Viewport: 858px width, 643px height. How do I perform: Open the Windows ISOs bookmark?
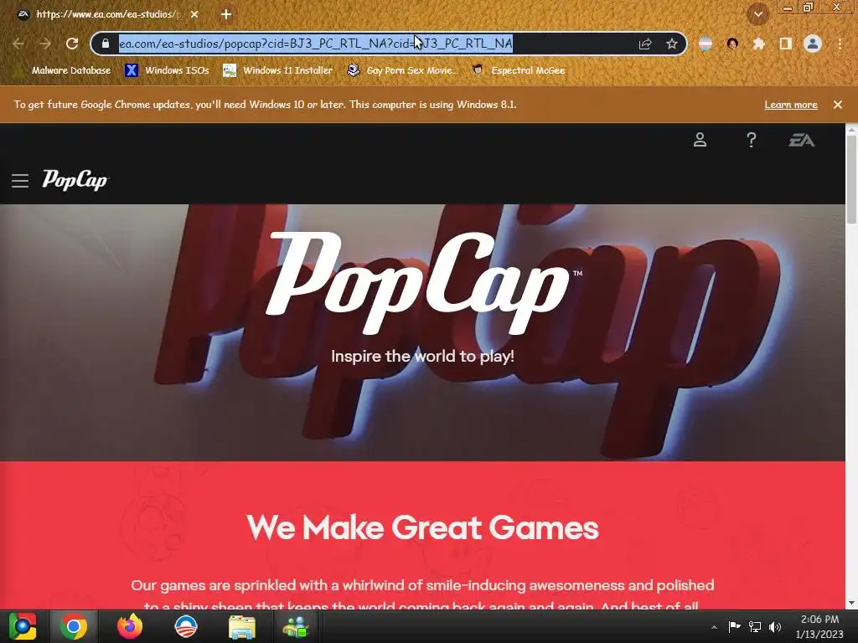(x=168, y=70)
